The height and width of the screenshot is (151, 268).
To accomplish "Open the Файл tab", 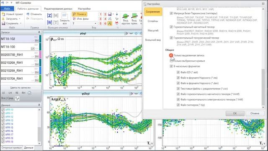I will [7, 8].
